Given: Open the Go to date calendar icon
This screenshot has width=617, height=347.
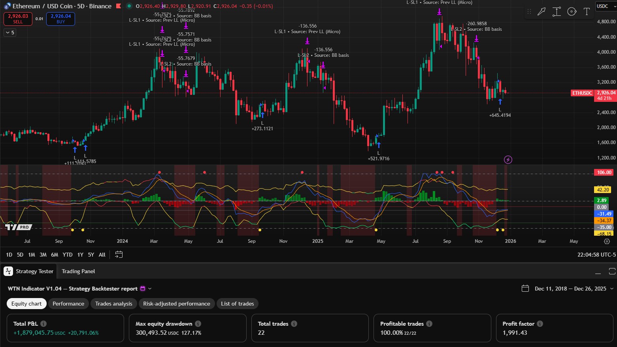Looking at the screenshot, I should click(x=119, y=255).
